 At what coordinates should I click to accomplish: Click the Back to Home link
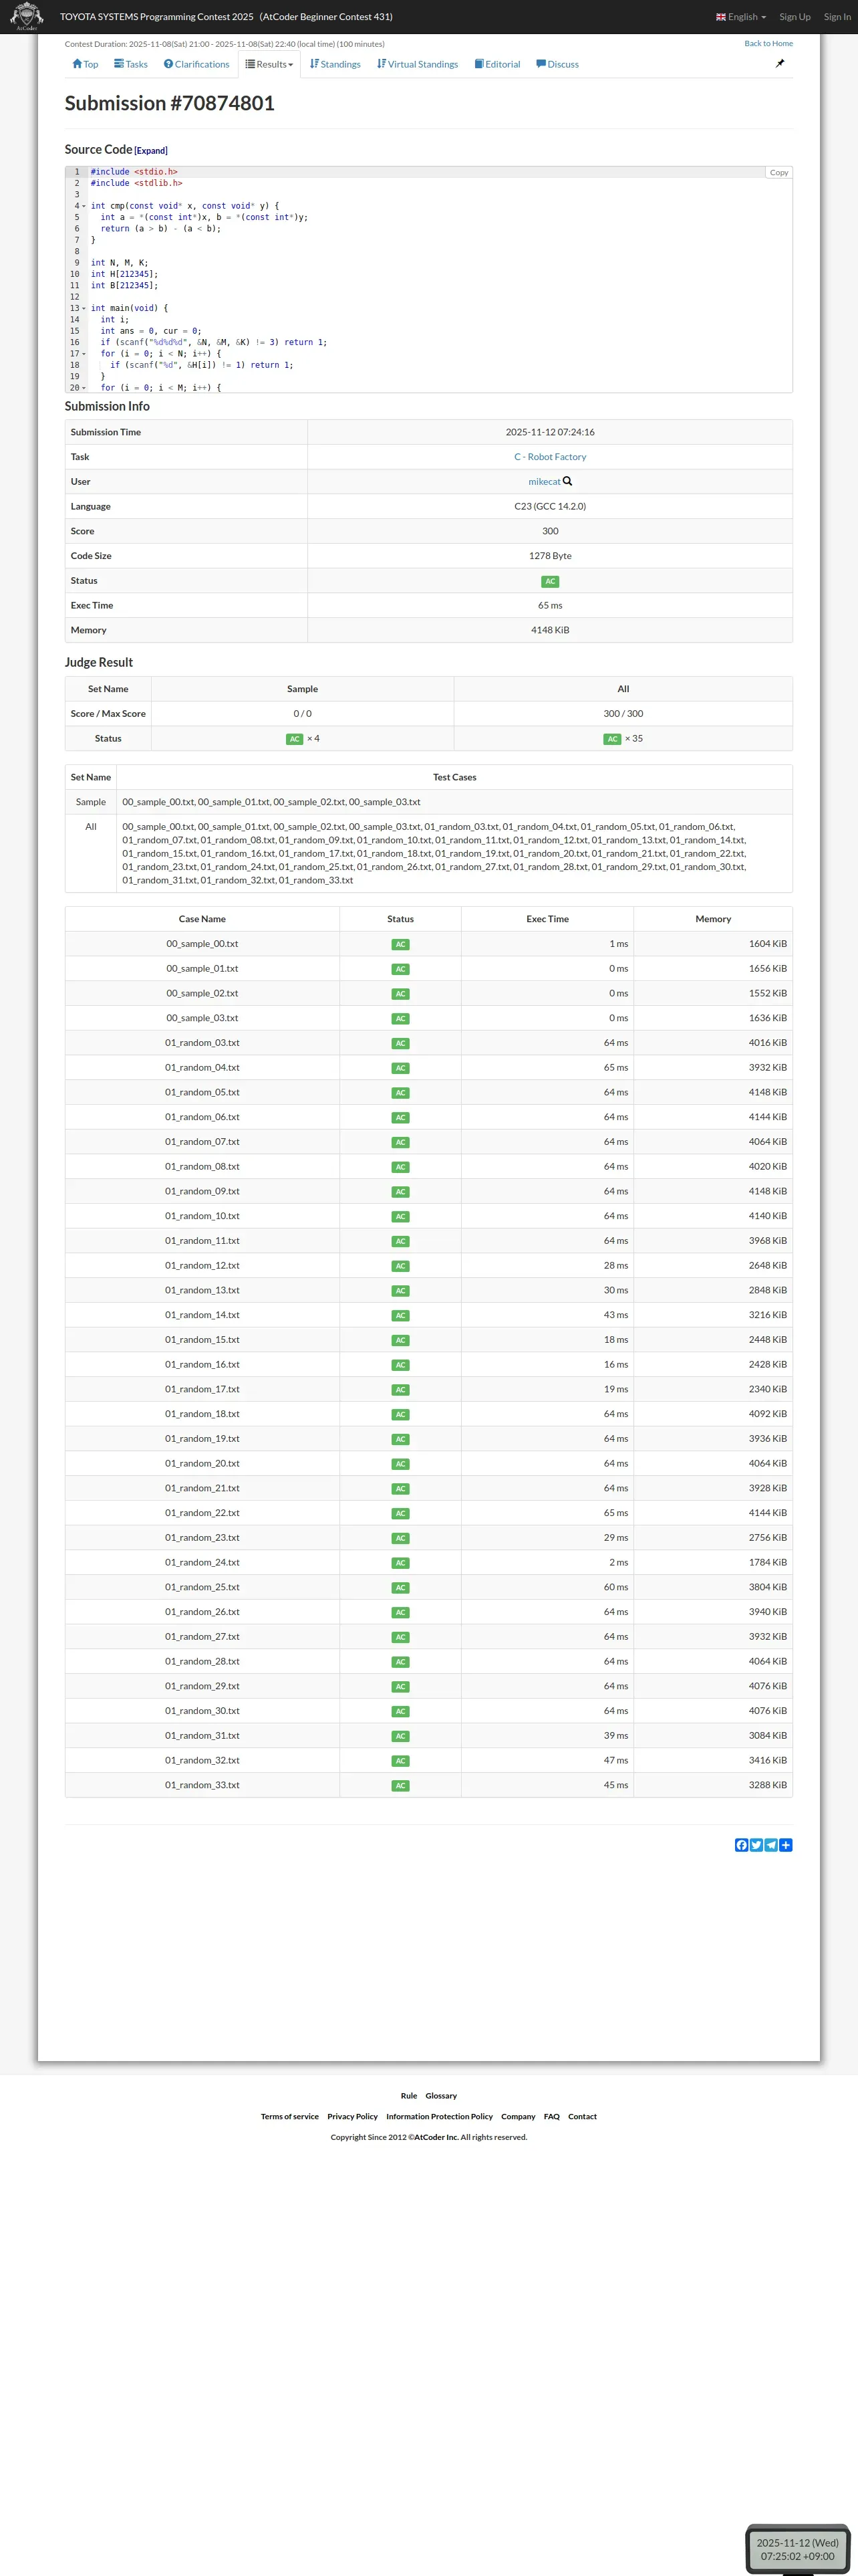(x=768, y=44)
